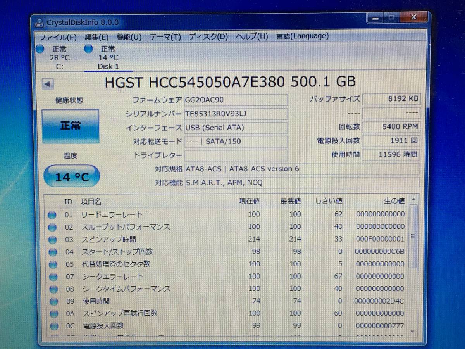Click the 現在値 column header
The image size is (465, 349).
coord(250,201)
